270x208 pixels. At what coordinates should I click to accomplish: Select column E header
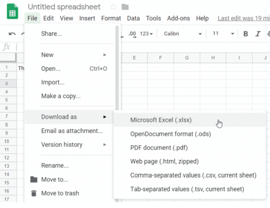pos(134,58)
